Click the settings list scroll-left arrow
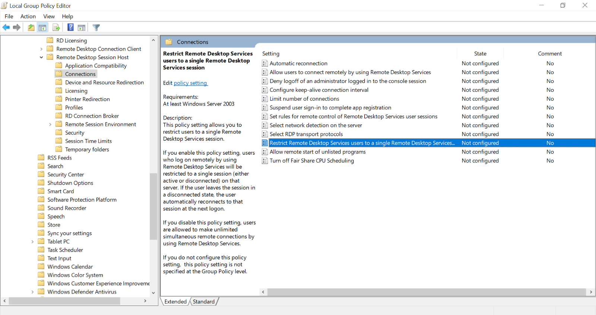Image resolution: width=596 pixels, height=315 pixels. click(x=263, y=292)
